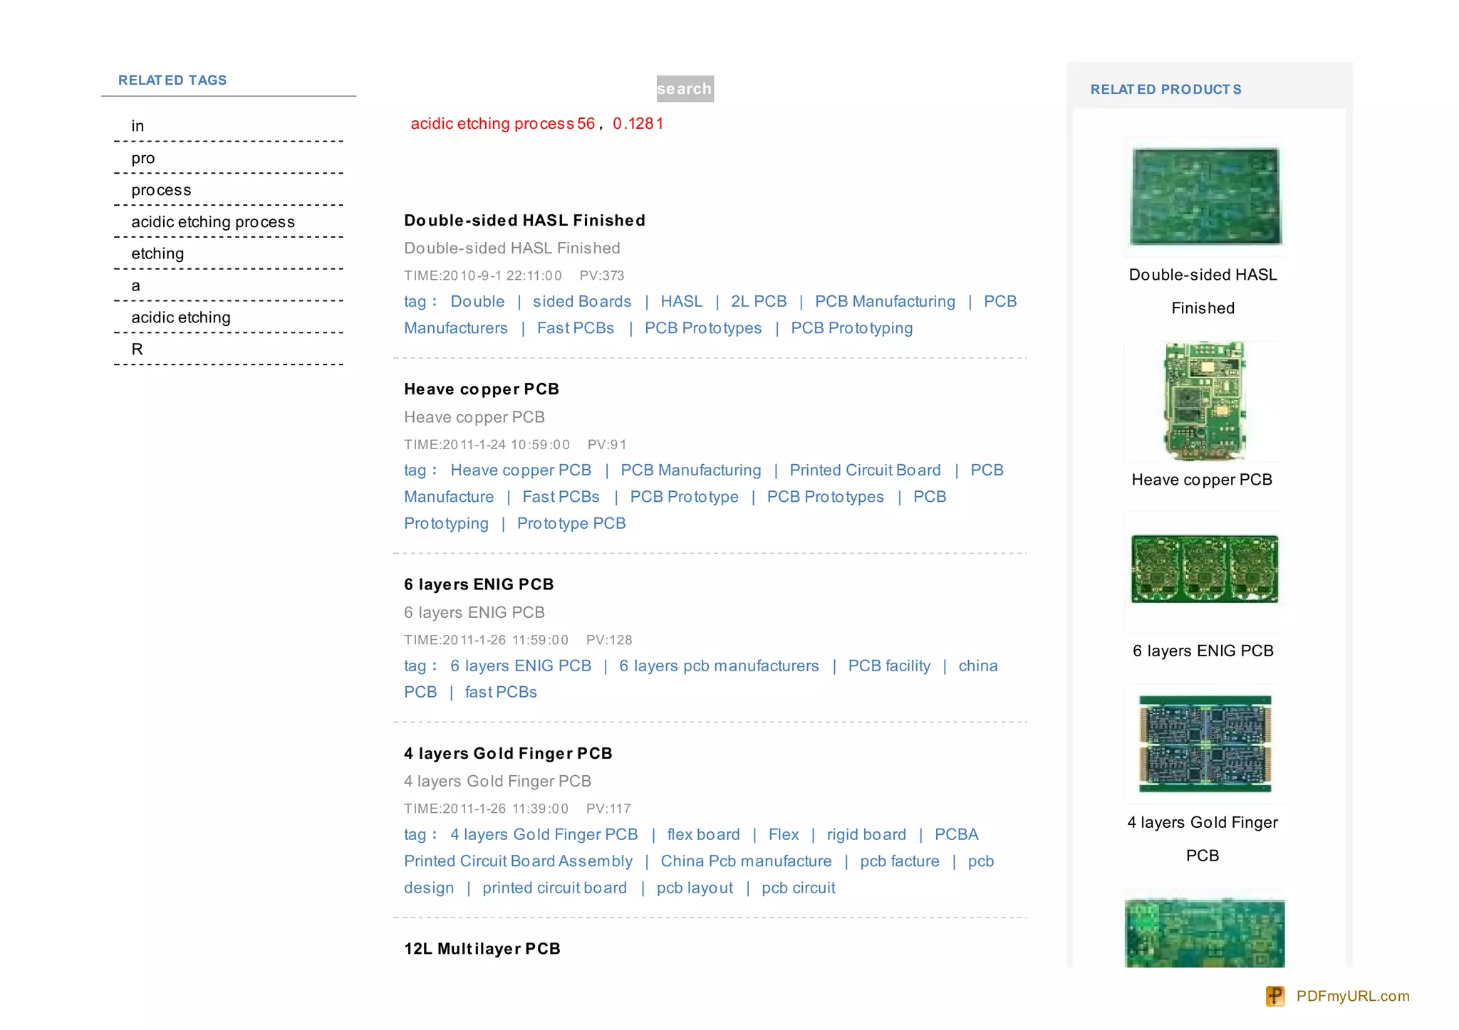Open the 4 layers Gold Finger PCB heading
The image size is (1459, 1030).
(x=508, y=754)
